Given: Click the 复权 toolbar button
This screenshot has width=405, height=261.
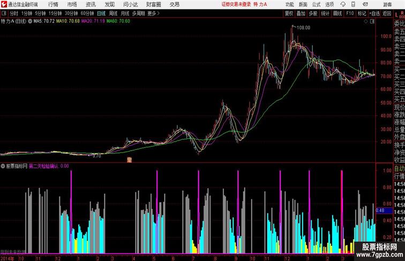Looking at the screenshot, I should [x=289, y=13].
